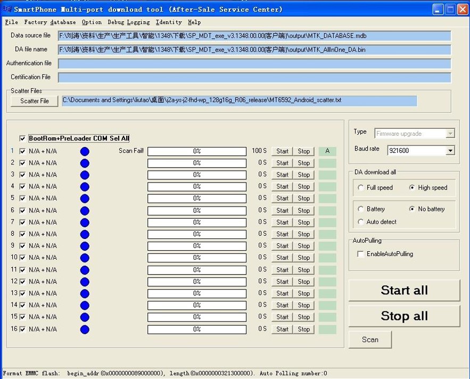Viewport: 470px width, 379px height.
Task: Open the Baud rate dropdown
Action: [450, 151]
